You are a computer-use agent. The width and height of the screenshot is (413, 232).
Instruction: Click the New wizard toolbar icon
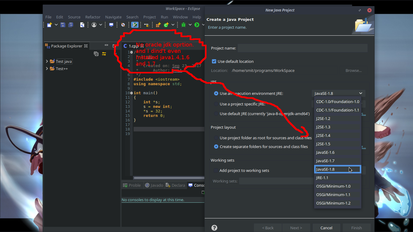pos(49,25)
